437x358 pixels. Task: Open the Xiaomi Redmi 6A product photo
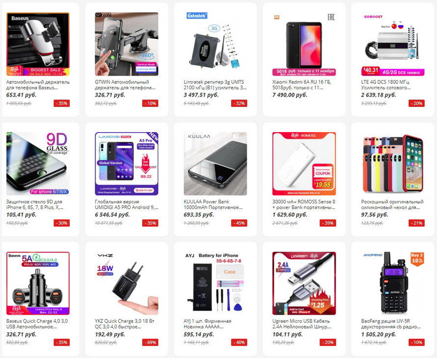[x=304, y=44]
